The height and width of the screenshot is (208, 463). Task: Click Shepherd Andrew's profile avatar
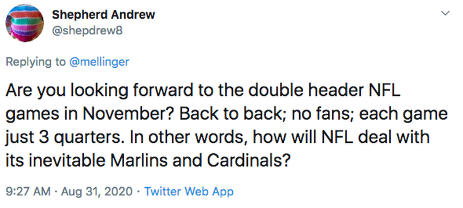(24, 24)
